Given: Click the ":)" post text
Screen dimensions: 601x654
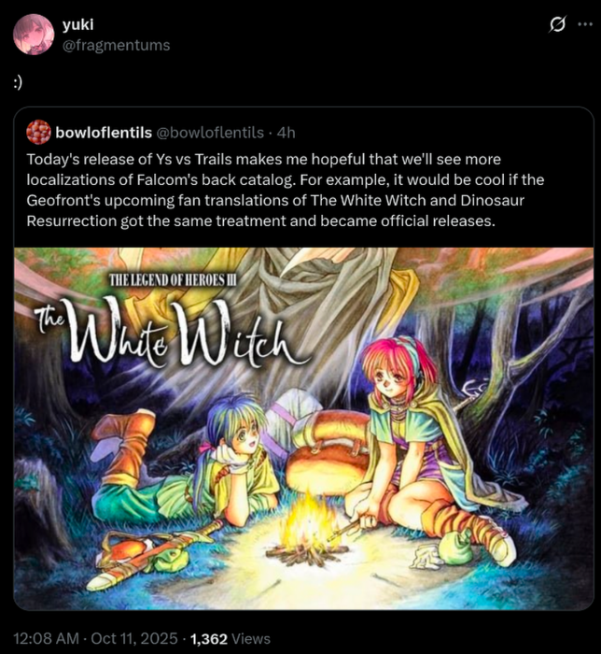Looking at the screenshot, I should click(18, 82).
